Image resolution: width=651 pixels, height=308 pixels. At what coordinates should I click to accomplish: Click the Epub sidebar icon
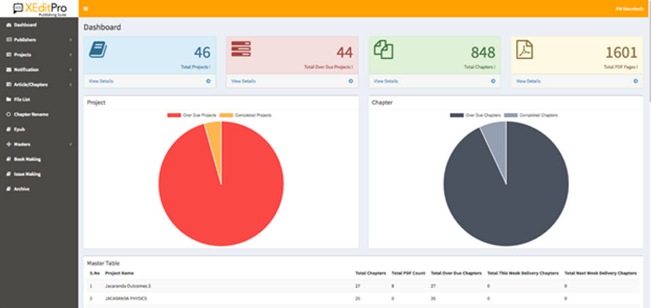pos(9,129)
